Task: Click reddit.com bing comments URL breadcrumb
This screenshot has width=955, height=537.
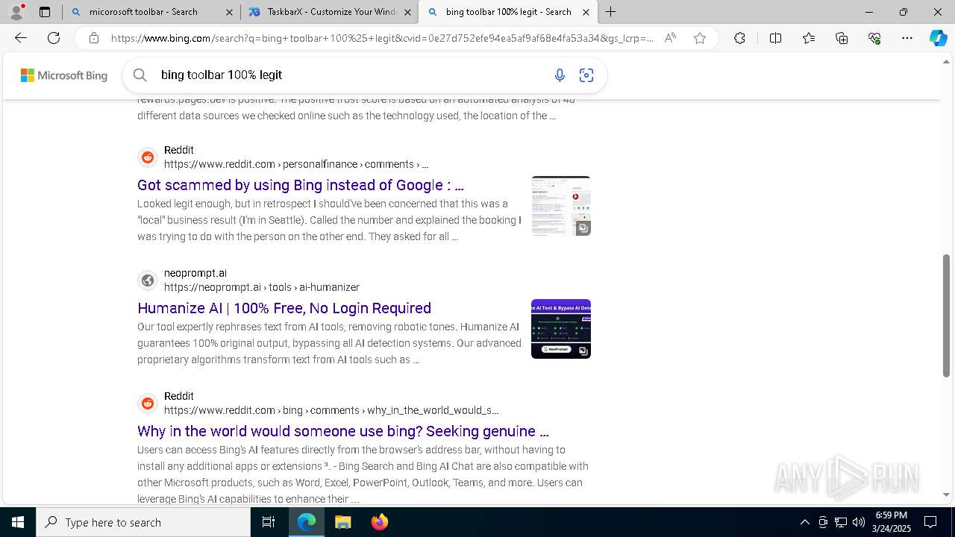Action: coord(331,410)
